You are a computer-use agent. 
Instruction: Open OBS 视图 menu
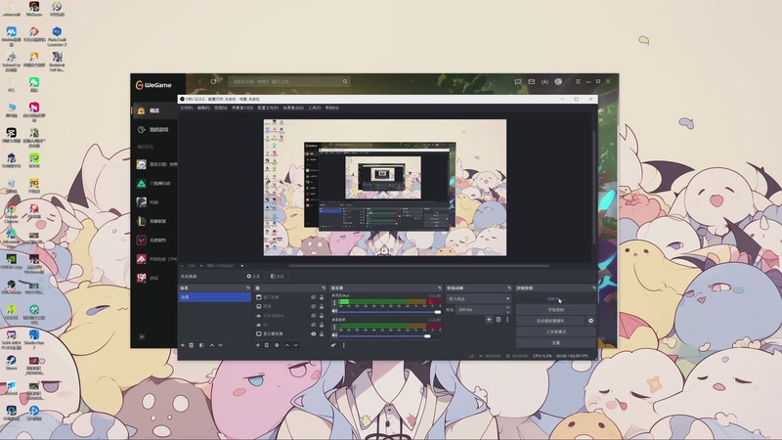[x=221, y=108]
